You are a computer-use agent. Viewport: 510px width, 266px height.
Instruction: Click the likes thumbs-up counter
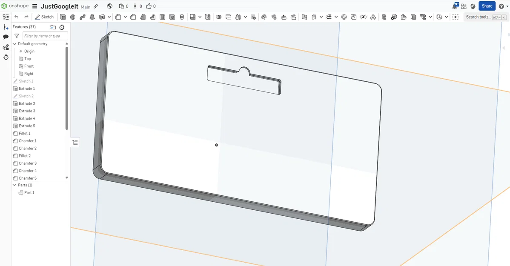point(151,6)
